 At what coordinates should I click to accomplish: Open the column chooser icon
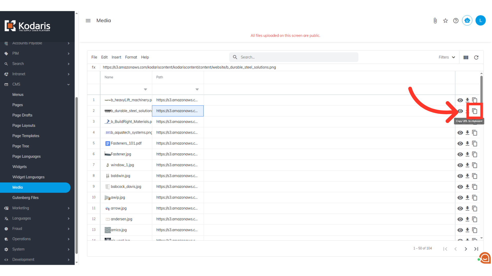coord(466,57)
